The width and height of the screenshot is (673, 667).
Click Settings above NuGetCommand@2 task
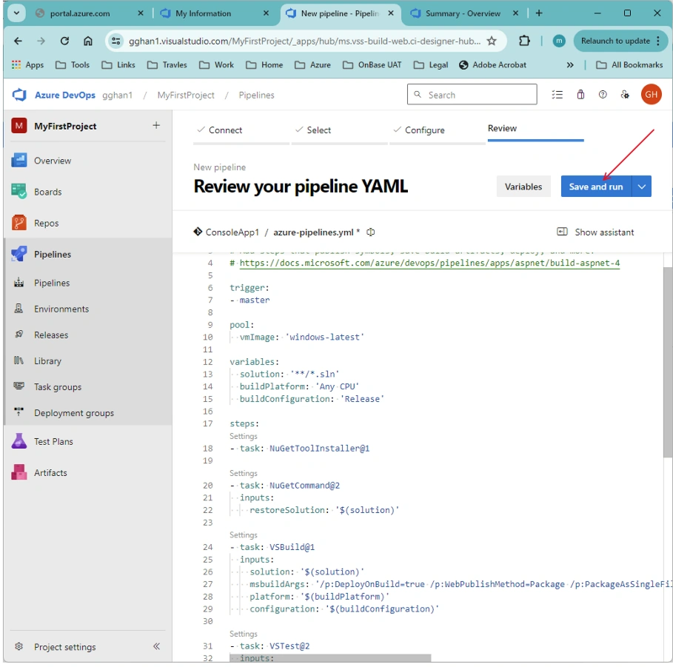[x=244, y=473]
